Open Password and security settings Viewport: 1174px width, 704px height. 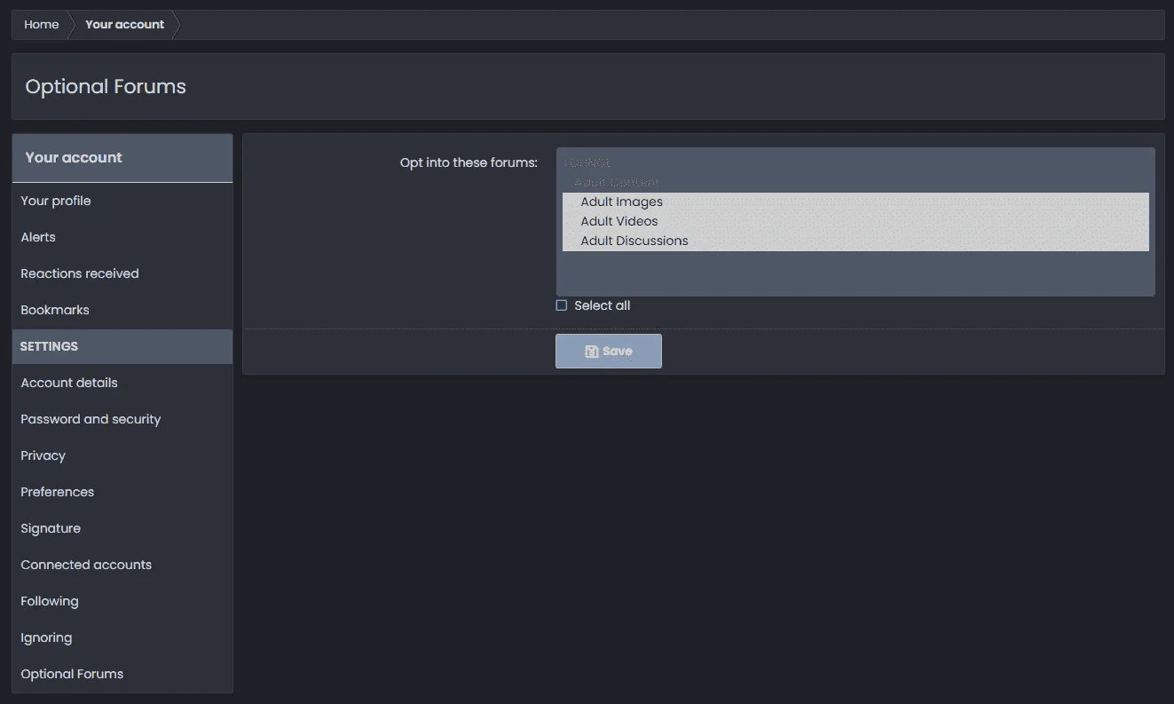coord(122,420)
